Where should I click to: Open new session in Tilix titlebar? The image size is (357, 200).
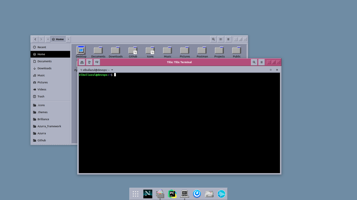(x=82, y=62)
